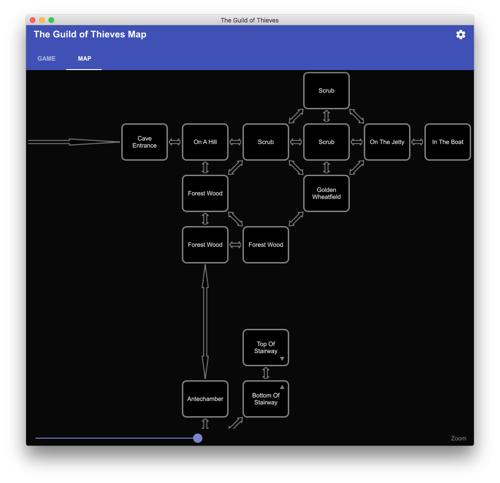
Task: Click arrow between the two lower Forest Wood rooms
Action: pyautogui.click(x=236, y=245)
